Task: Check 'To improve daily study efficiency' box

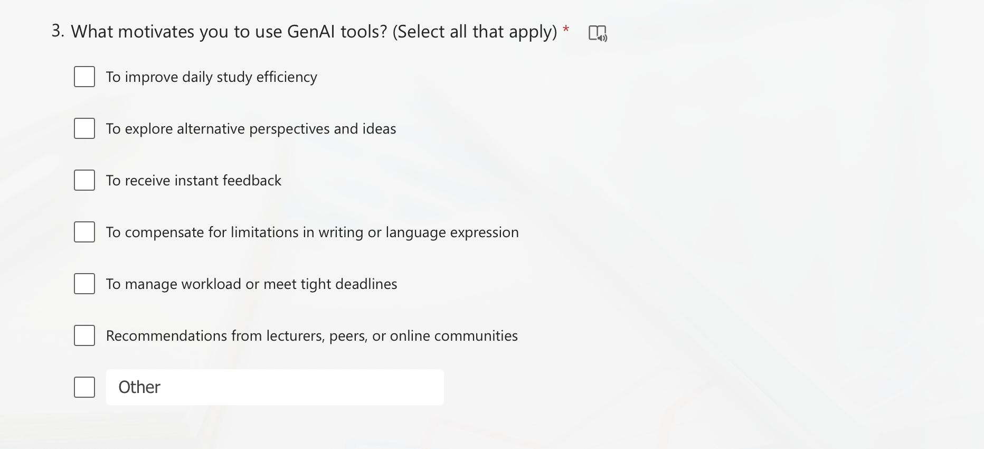Action: tap(84, 77)
